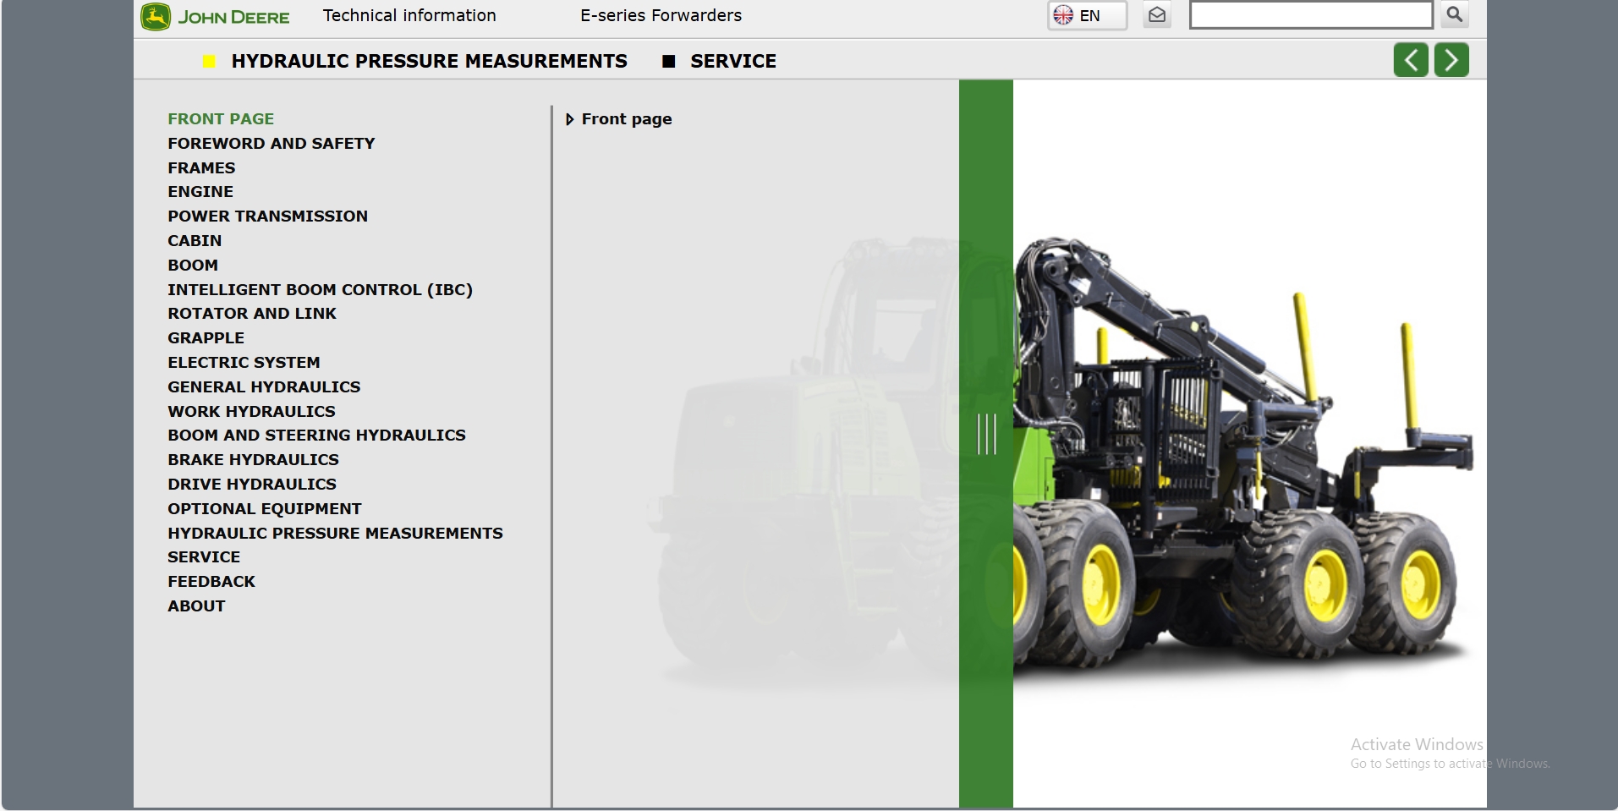Viewport: 1618px width, 811px height.
Task: Go to next page green arrow
Action: coord(1451,60)
